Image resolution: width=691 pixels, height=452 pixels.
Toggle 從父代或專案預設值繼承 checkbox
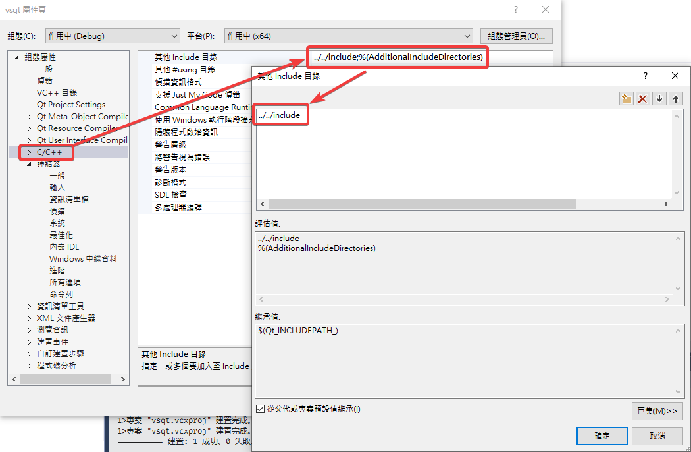(261, 409)
